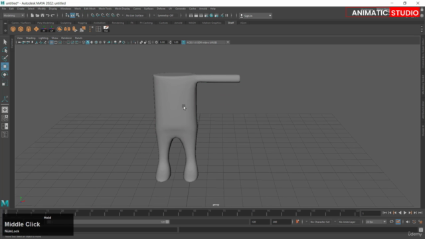Click the set key icon on range bar
Viewport: 425px width, 239px height.
pyautogui.click(x=297, y=222)
